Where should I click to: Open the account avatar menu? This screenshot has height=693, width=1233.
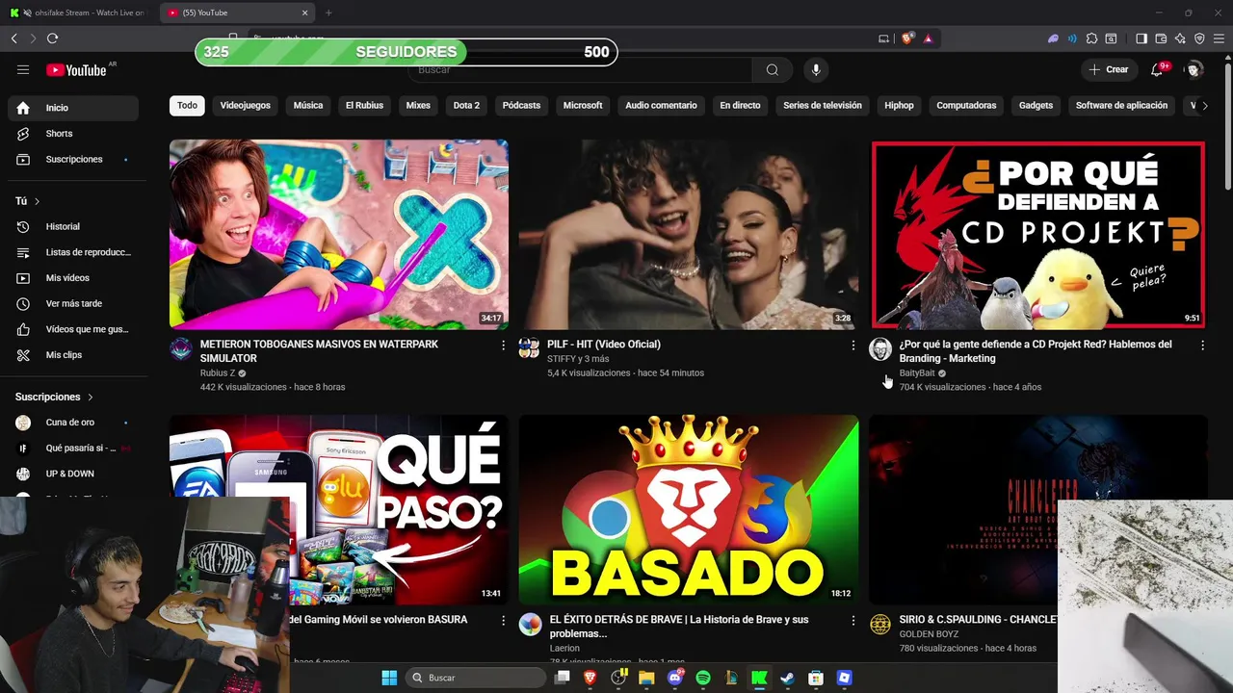[x=1194, y=69]
